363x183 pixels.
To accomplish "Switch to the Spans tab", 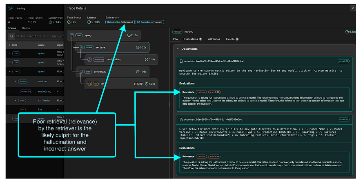I will [26, 28].
